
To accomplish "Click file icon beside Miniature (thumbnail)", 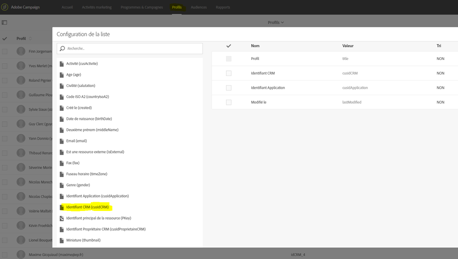I will tap(62, 240).
